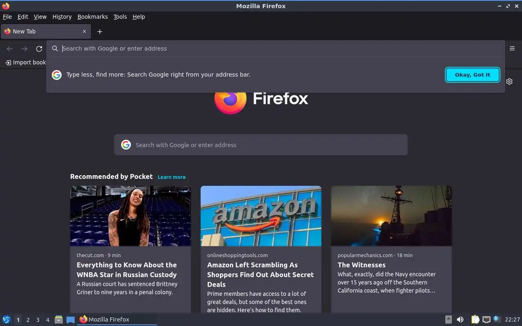Open the Bookmarks menu
Viewport: 522px width, 326px height.
click(x=93, y=17)
